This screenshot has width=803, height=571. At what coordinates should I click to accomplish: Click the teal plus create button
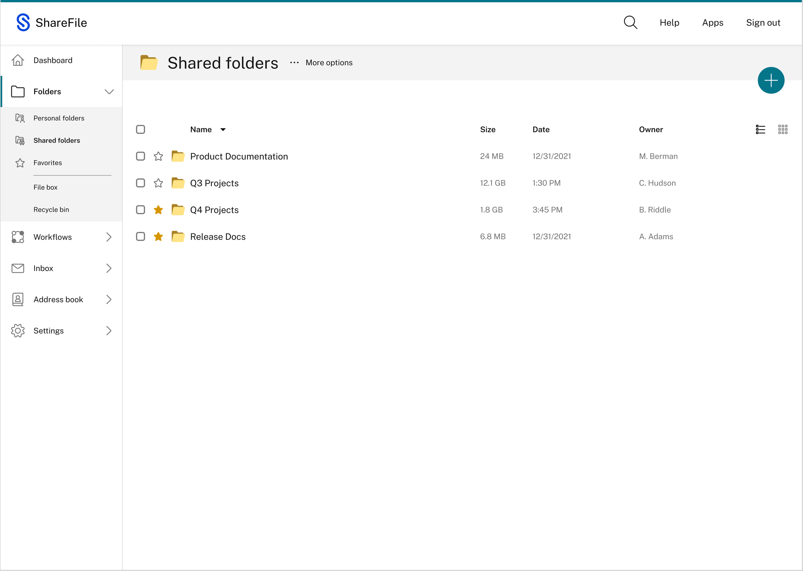coord(771,81)
